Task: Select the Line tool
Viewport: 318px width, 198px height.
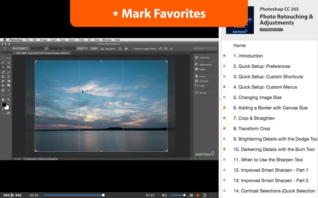Action: (x=8, y=95)
